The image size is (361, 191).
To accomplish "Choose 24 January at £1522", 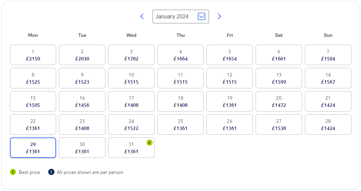I will pyautogui.click(x=131, y=124).
